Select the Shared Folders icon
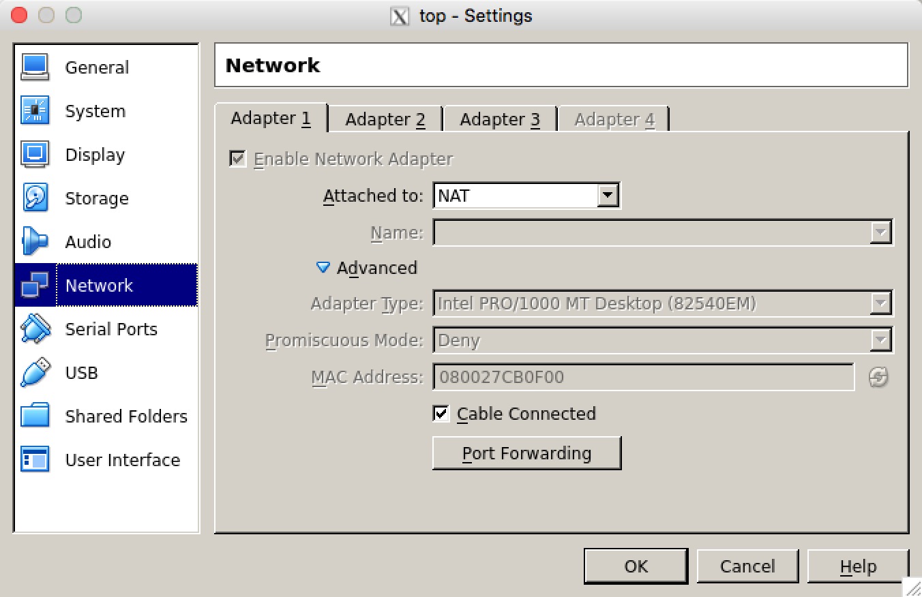The width and height of the screenshot is (922, 597). [35, 416]
